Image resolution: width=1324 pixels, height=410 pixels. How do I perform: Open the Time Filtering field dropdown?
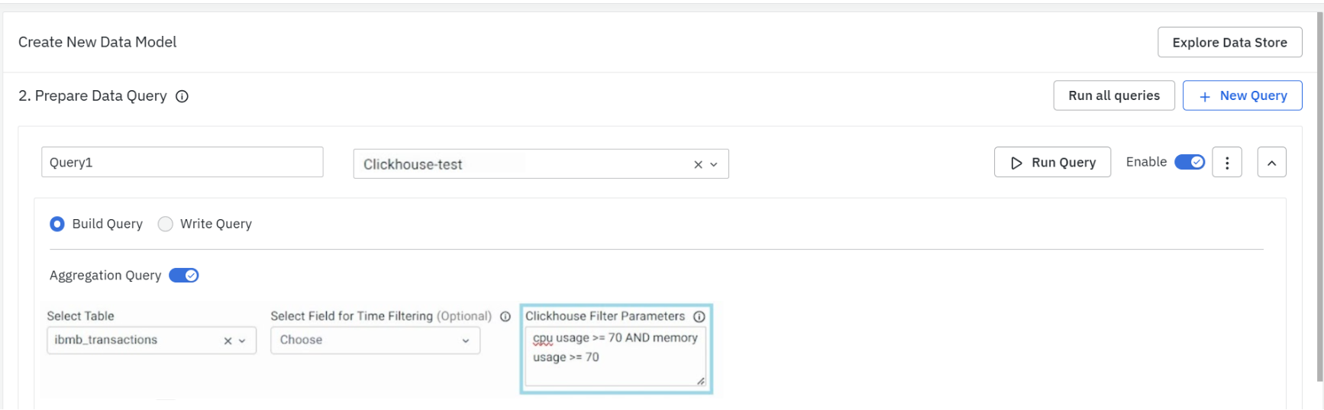(375, 341)
